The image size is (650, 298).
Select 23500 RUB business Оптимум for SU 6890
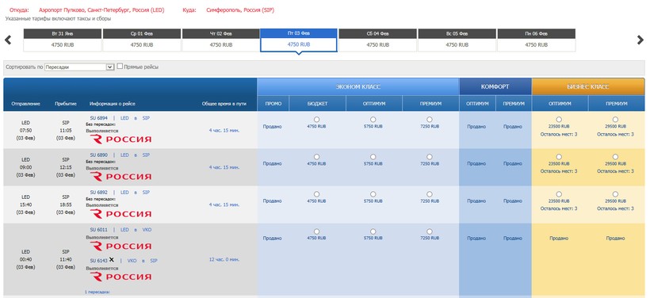pyautogui.click(x=559, y=157)
